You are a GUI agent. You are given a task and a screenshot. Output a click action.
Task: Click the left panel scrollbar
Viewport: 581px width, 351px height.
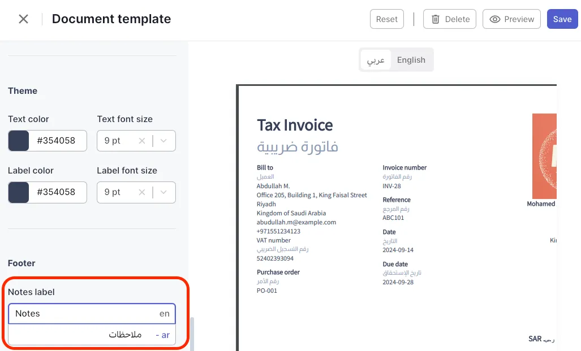click(x=191, y=333)
